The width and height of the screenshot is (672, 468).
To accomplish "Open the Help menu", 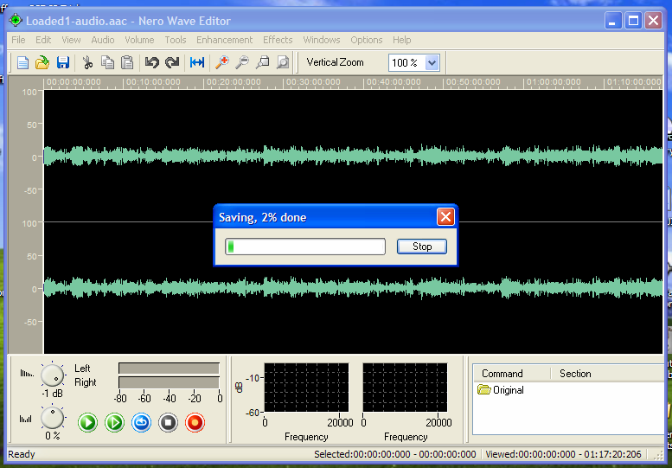I will point(402,40).
